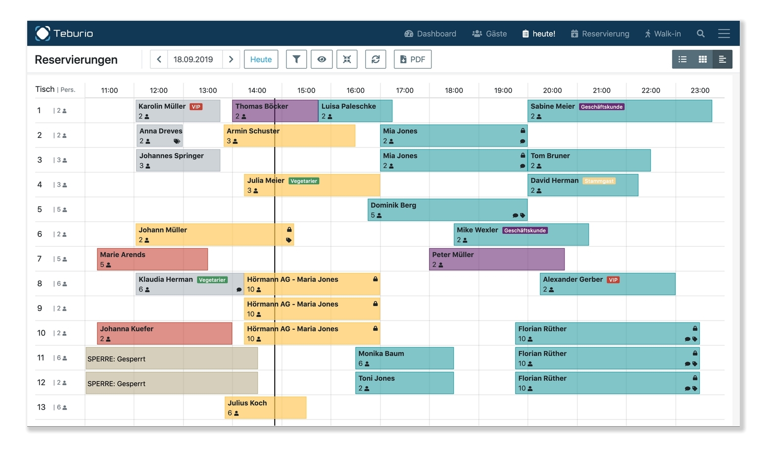Open the filter funnel button
Screen dimensions: 767x454
pos(296,59)
